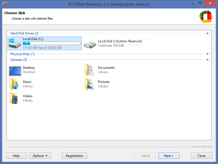Click the C: drive usage bar

[x=52, y=43]
